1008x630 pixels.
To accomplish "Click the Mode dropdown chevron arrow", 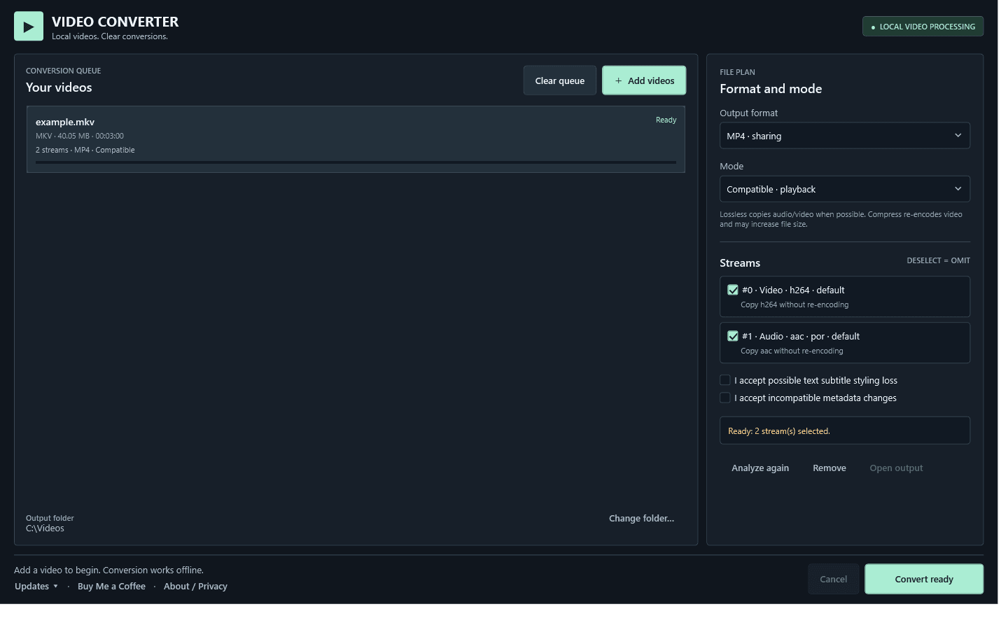I will [958, 189].
